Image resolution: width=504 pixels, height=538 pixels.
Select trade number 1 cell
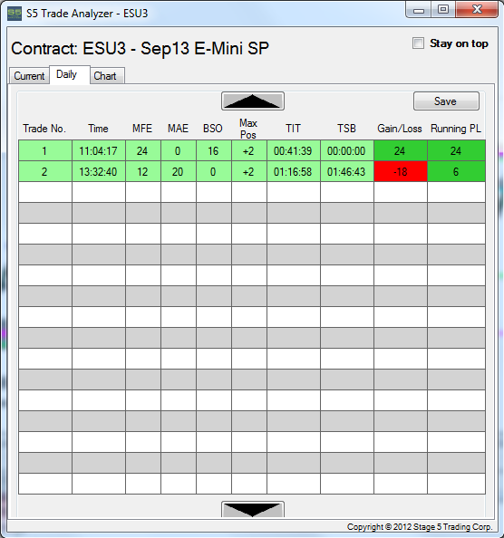coord(45,150)
